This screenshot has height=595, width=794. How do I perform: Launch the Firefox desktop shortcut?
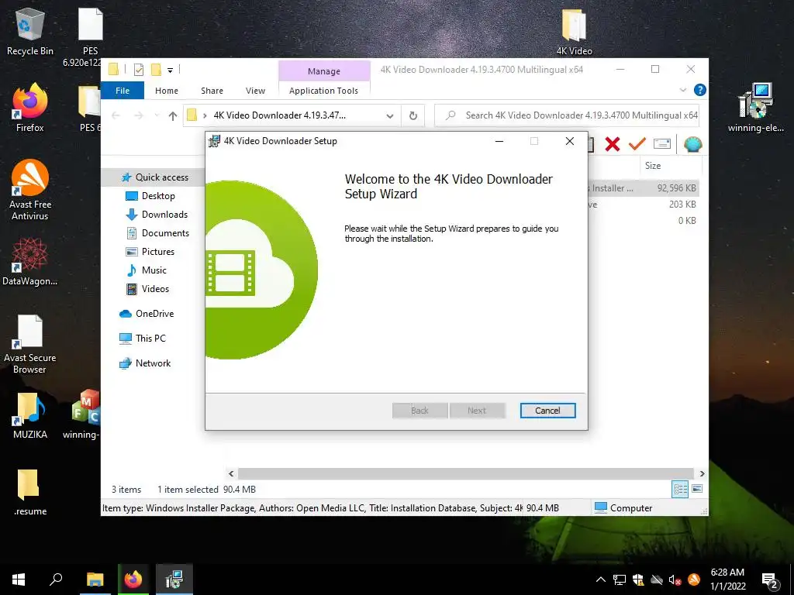tap(29, 108)
